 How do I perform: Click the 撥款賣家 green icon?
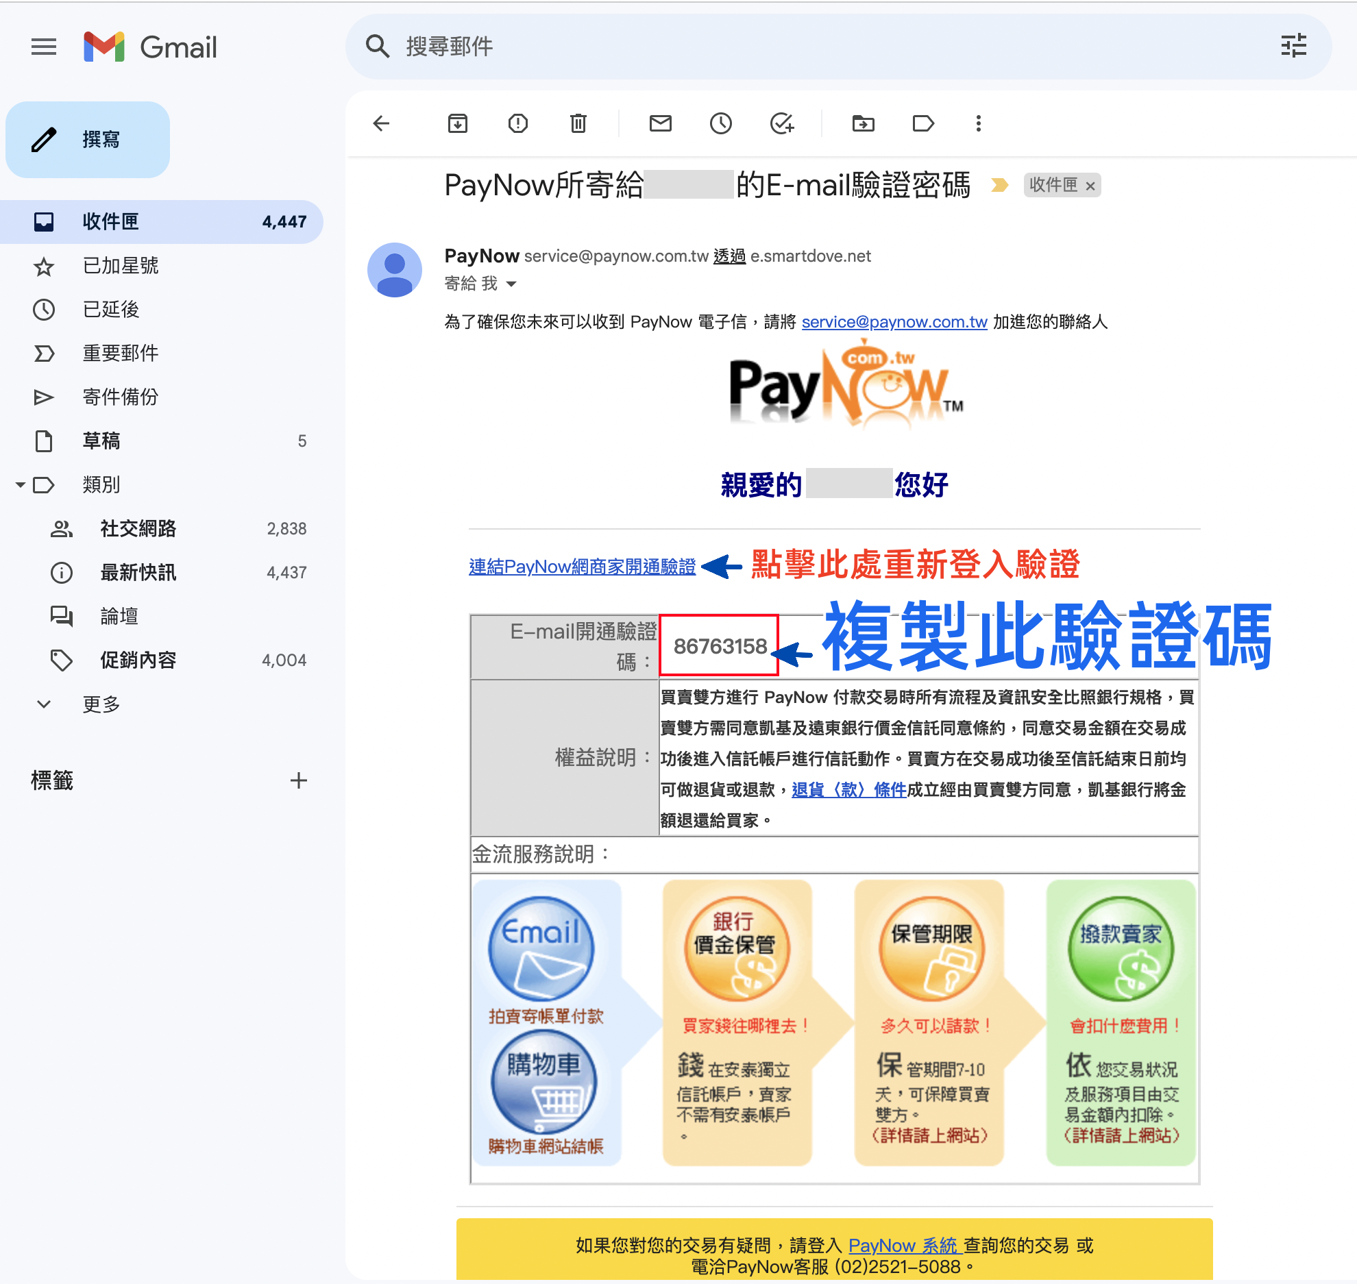1121,949
